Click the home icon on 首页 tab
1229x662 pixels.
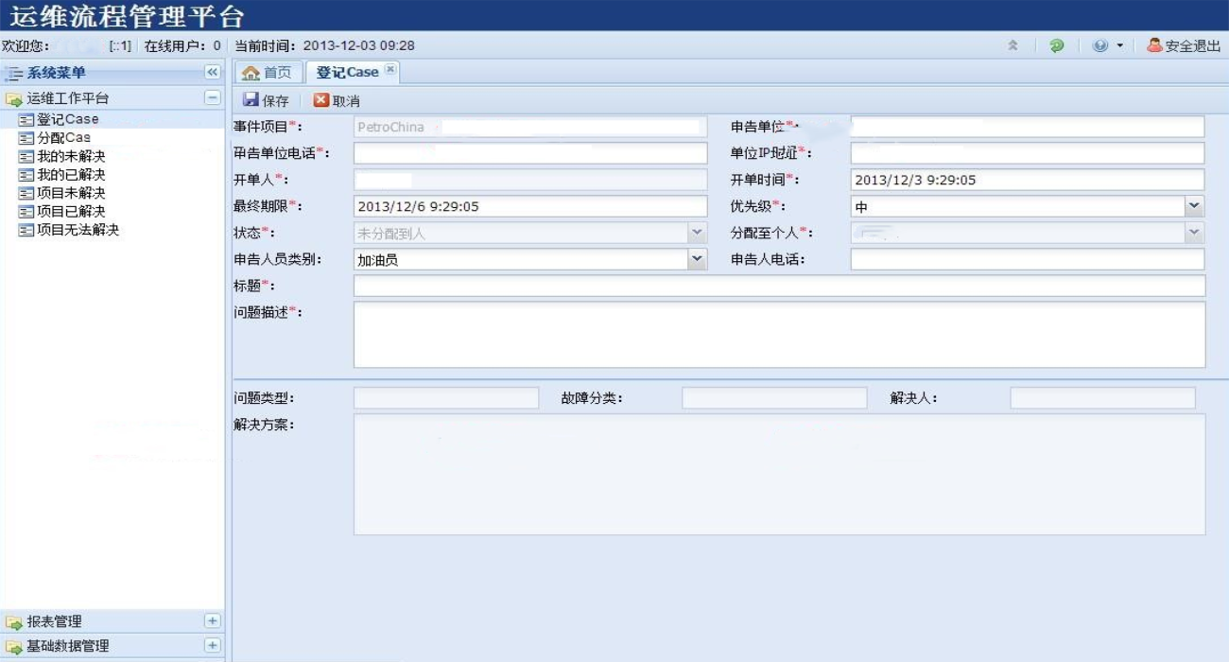pyautogui.click(x=251, y=73)
